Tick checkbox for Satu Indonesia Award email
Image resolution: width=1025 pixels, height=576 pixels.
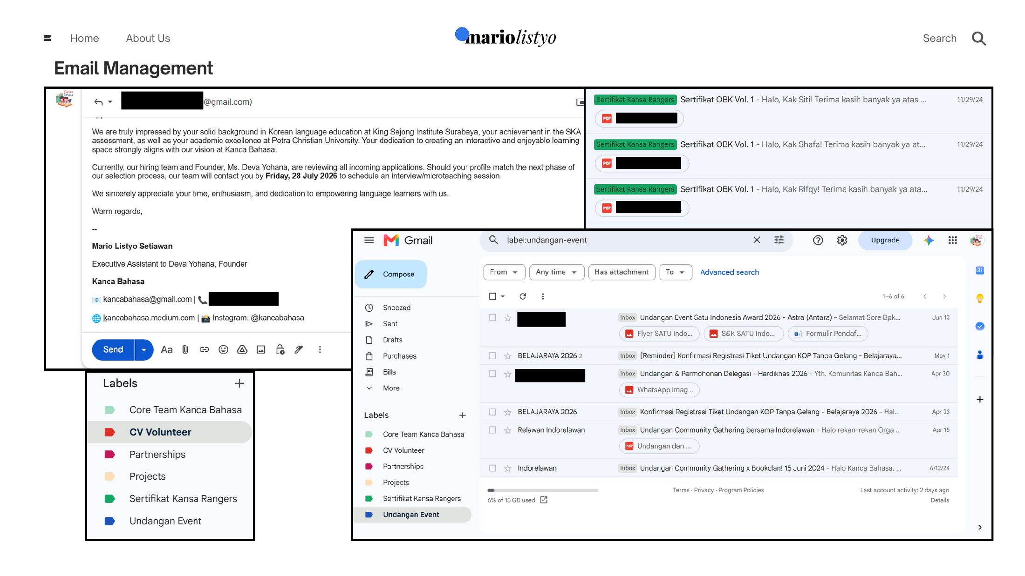click(492, 318)
